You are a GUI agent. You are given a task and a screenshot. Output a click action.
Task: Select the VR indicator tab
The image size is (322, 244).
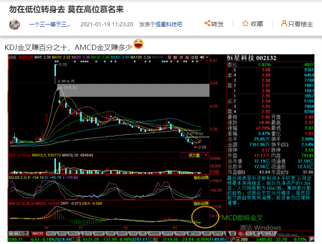[x=142, y=233]
